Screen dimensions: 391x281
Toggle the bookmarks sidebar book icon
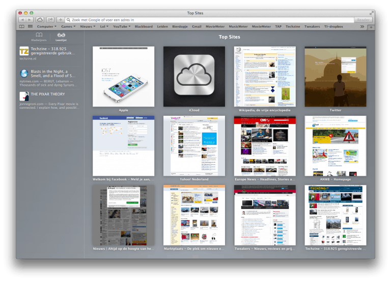click(x=22, y=26)
